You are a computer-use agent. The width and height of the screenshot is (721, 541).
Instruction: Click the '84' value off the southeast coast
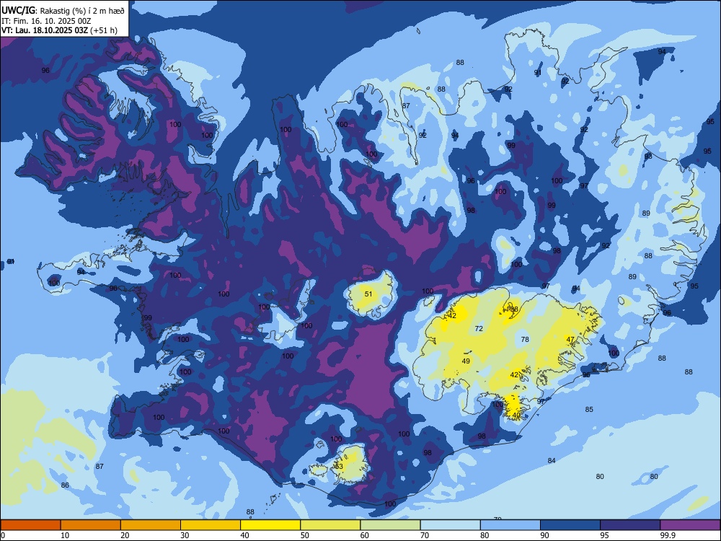pos(552,460)
